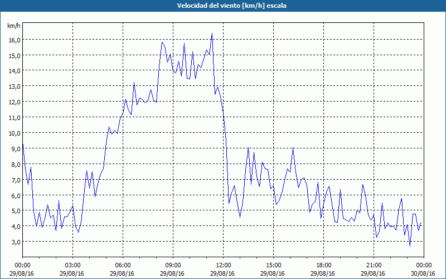446x279 pixels.
Task: Click the '6,0' y-axis value
Action: click(16, 196)
